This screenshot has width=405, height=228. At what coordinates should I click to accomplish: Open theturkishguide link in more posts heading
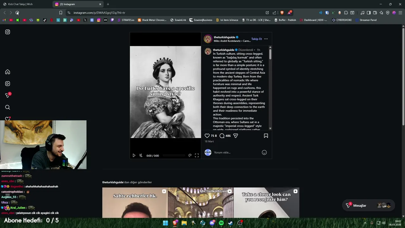click(x=113, y=182)
